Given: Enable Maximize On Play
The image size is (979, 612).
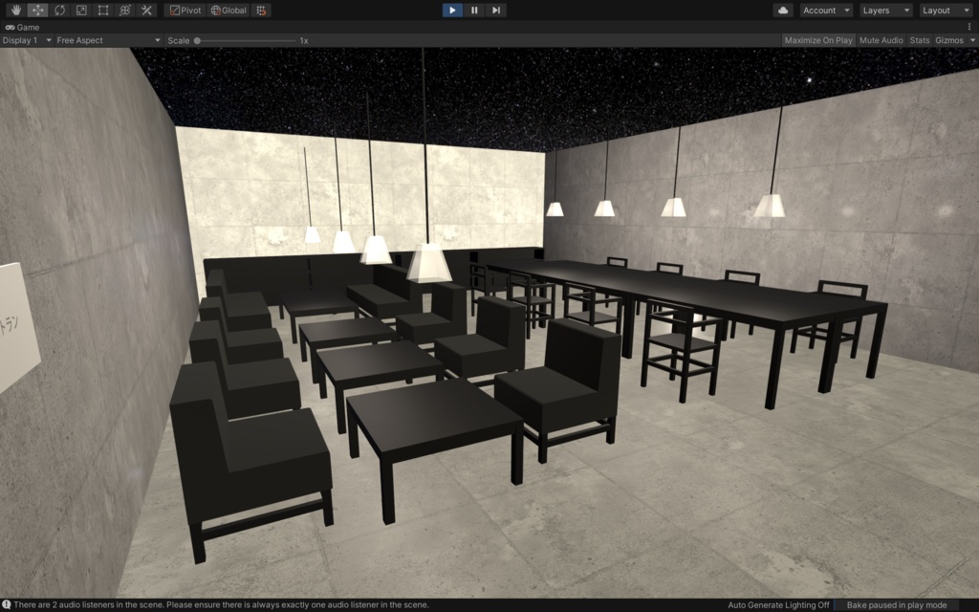Looking at the screenshot, I should 819,40.
